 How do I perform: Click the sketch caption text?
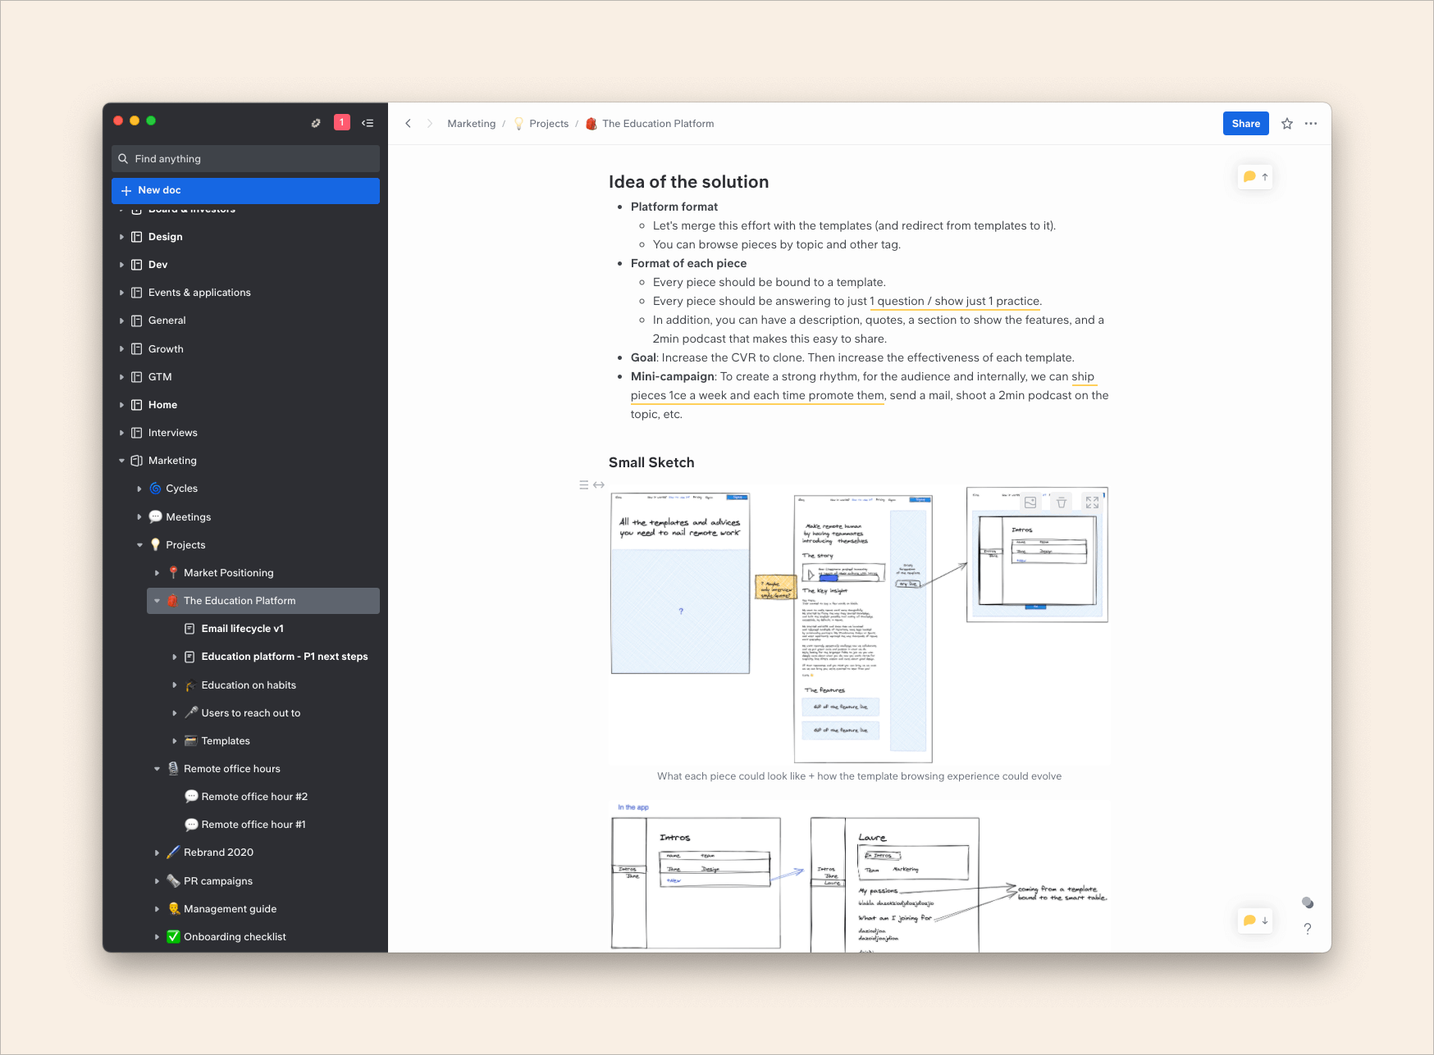click(859, 776)
